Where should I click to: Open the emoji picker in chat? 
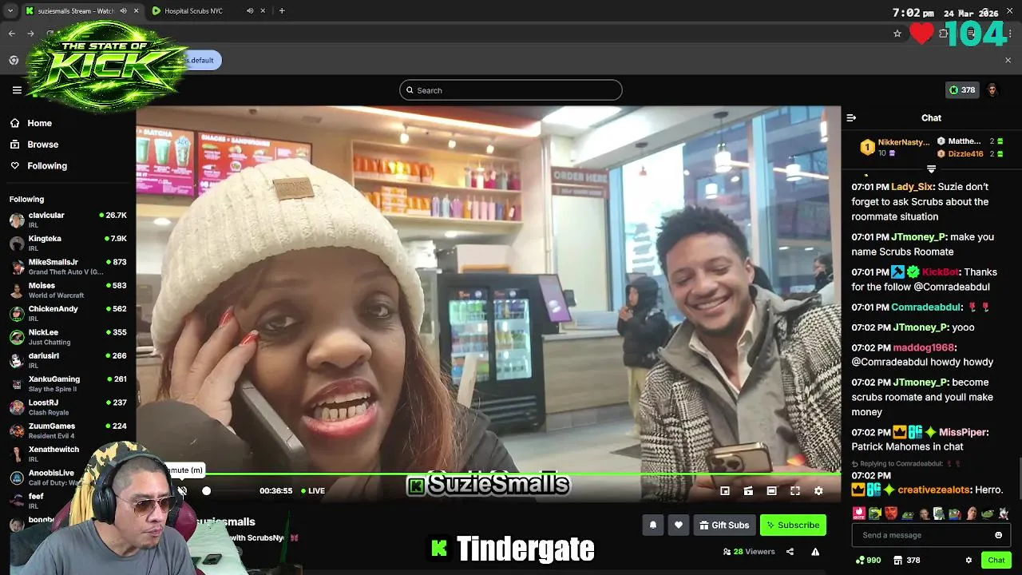[998, 535]
